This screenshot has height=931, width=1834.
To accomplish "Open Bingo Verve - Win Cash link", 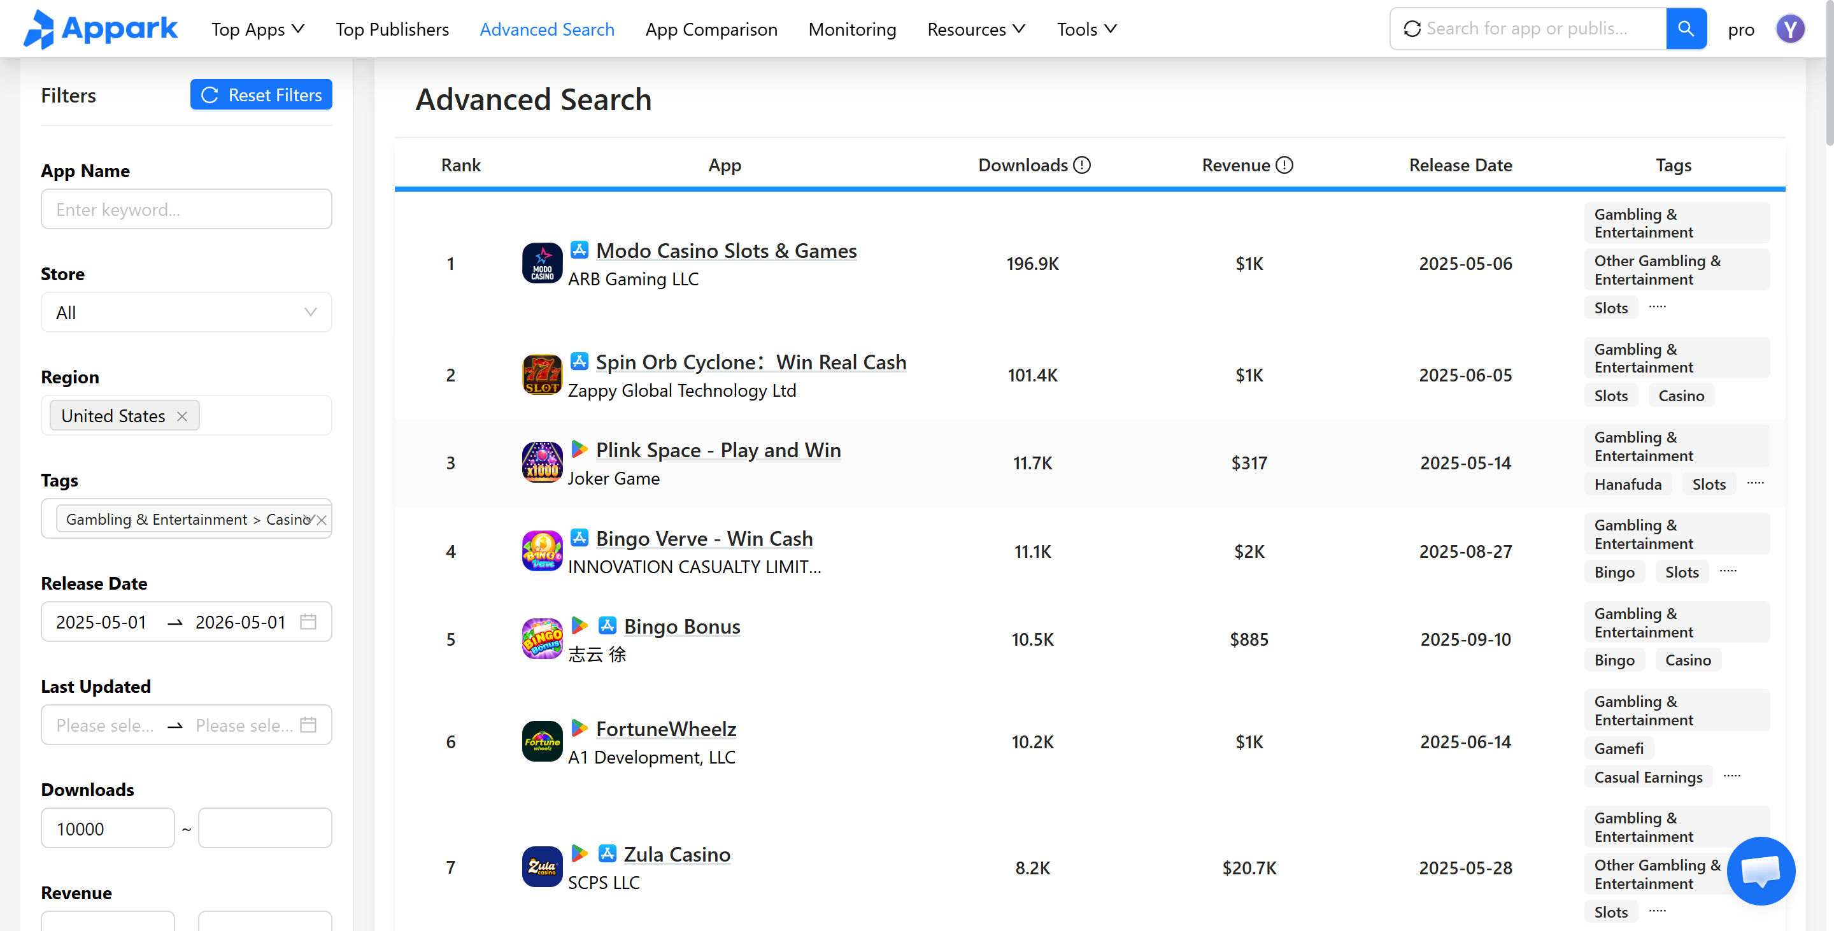I will tap(704, 538).
